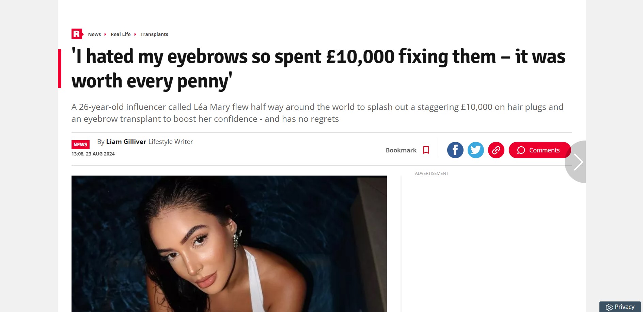643x312 pixels.
Task: Open author Liam Gilliver's profile
Action: click(x=126, y=142)
